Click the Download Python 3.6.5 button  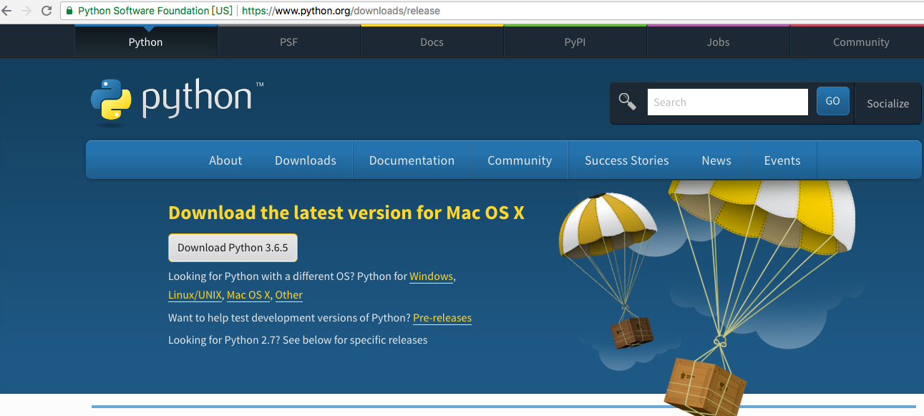pos(233,248)
